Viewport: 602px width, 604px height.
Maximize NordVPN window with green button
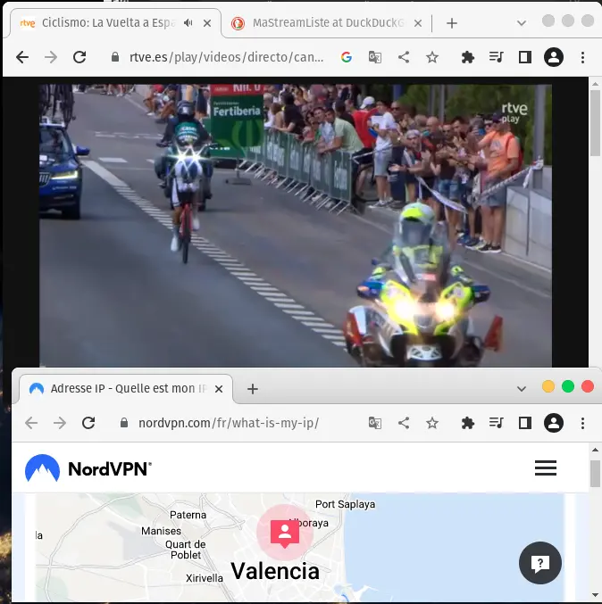click(568, 386)
